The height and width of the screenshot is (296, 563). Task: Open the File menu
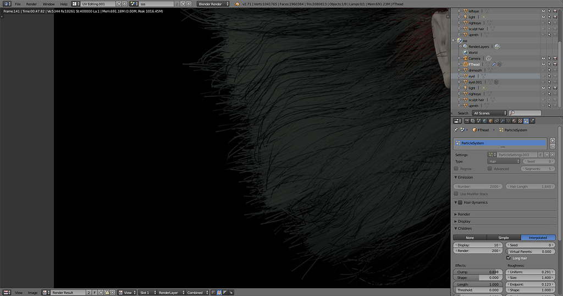(18, 4)
